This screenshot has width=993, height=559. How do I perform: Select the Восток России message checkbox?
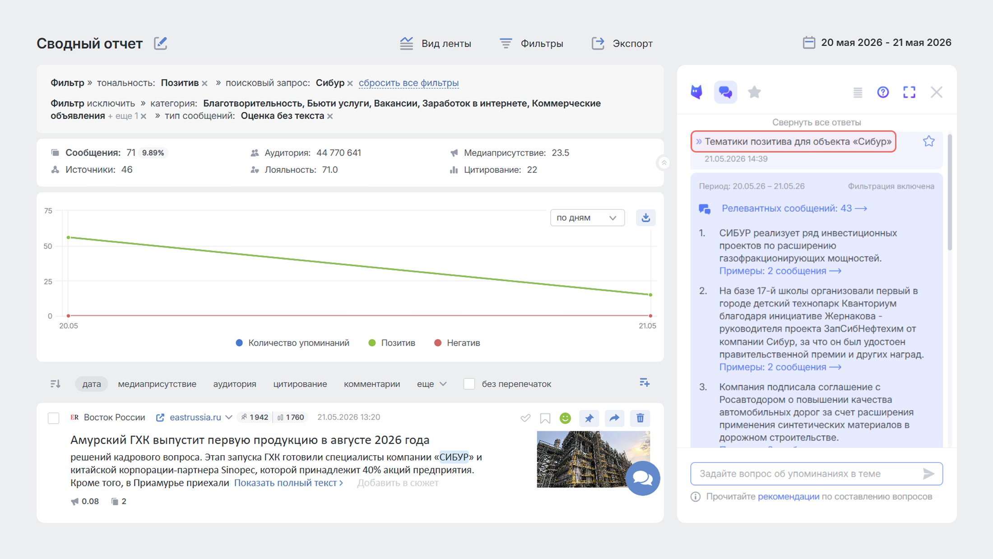54,418
